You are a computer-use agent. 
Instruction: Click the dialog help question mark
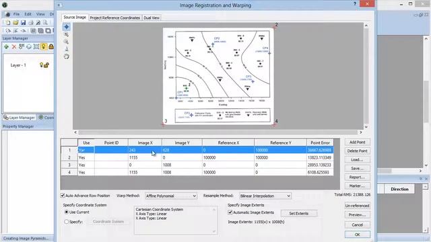[x=355, y=4]
